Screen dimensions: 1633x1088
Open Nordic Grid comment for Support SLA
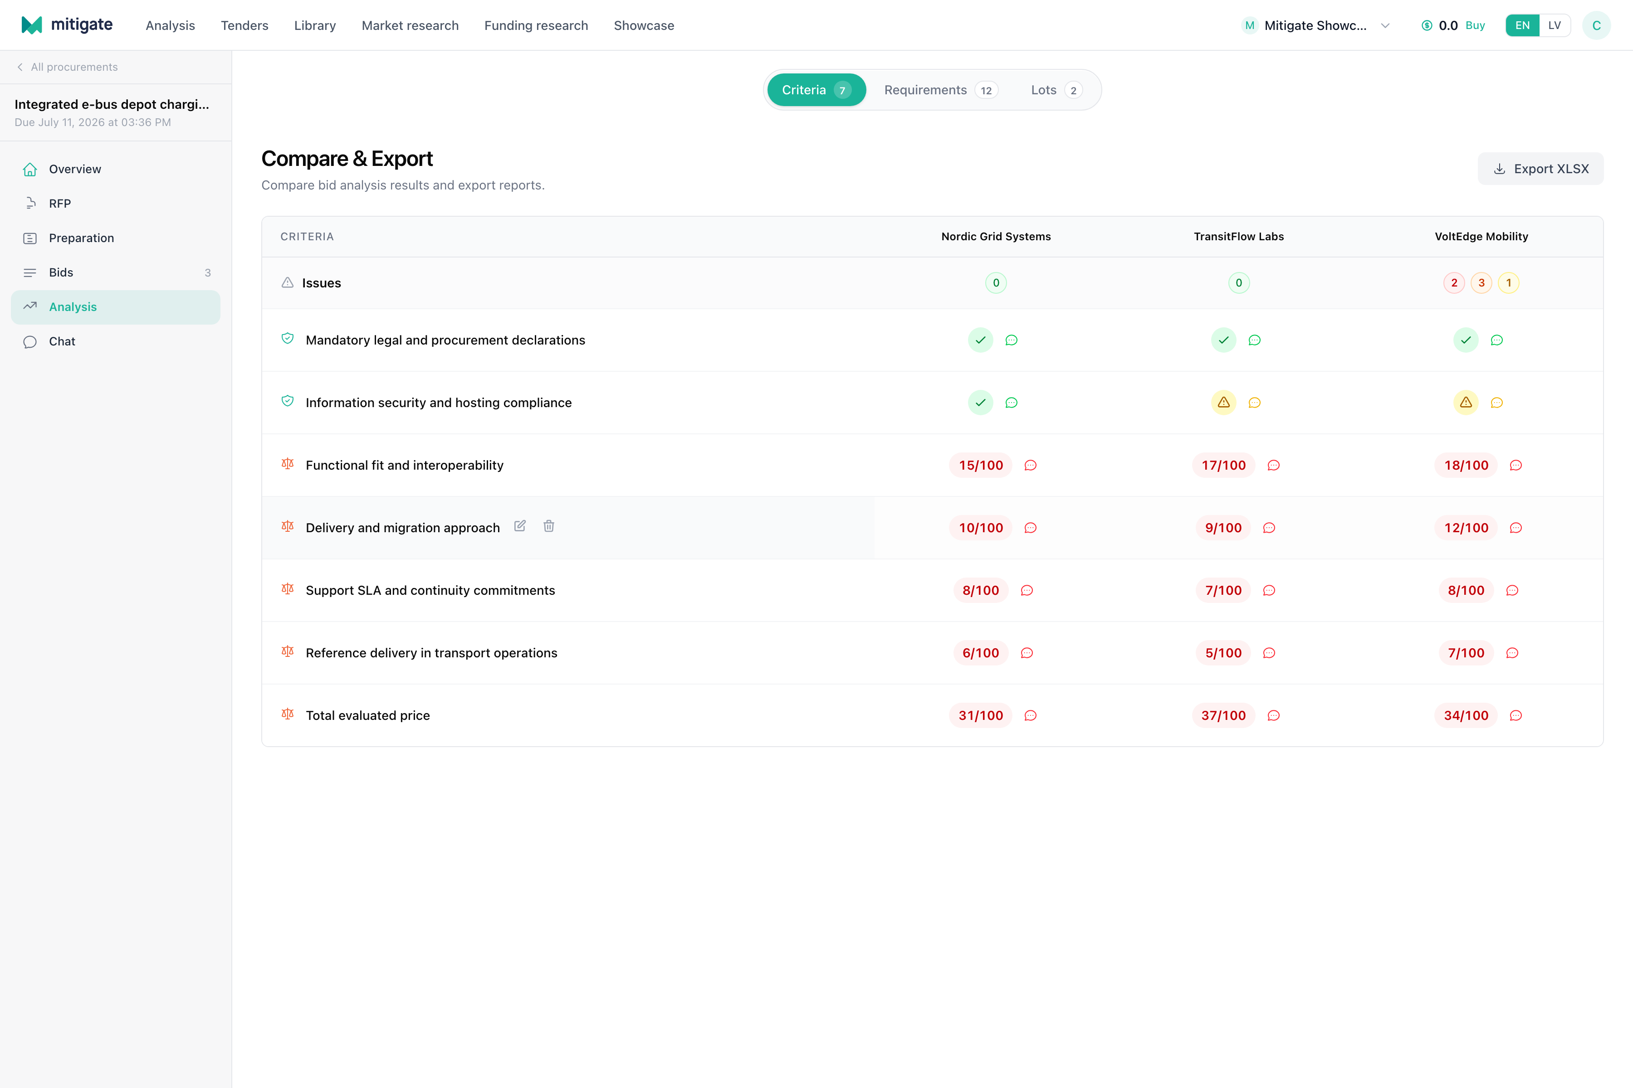pyautogui.click(x=1026, y=591)
